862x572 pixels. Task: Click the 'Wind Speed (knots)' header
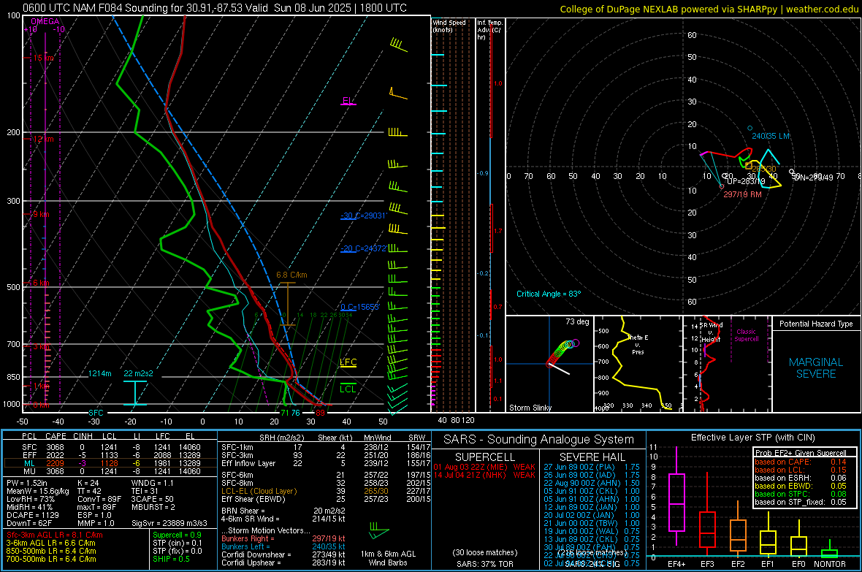[x=449, y=26]
